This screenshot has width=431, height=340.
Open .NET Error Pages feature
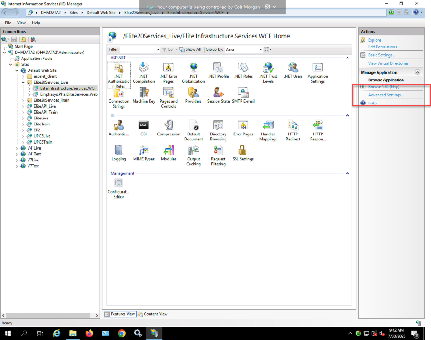pos(169,73)
